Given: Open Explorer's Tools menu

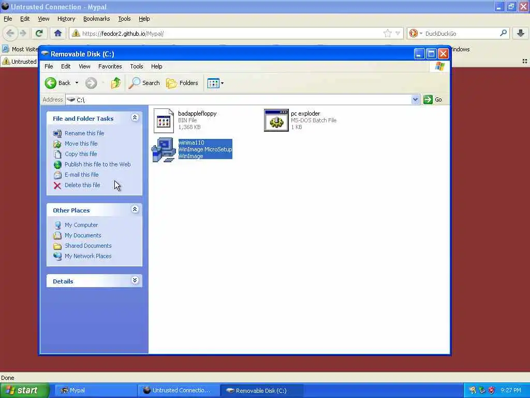Looking at the screenshot, I should coord(137,66).
